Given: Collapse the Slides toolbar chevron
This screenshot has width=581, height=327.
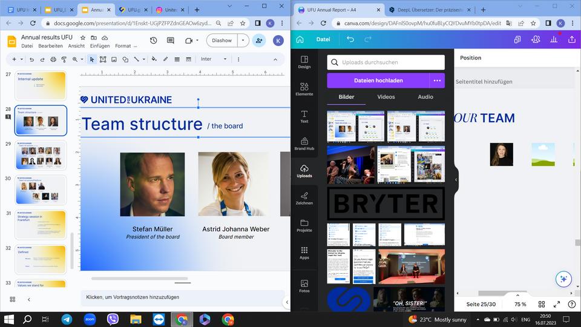Looking at the screenshot, I should coord(275,59).
